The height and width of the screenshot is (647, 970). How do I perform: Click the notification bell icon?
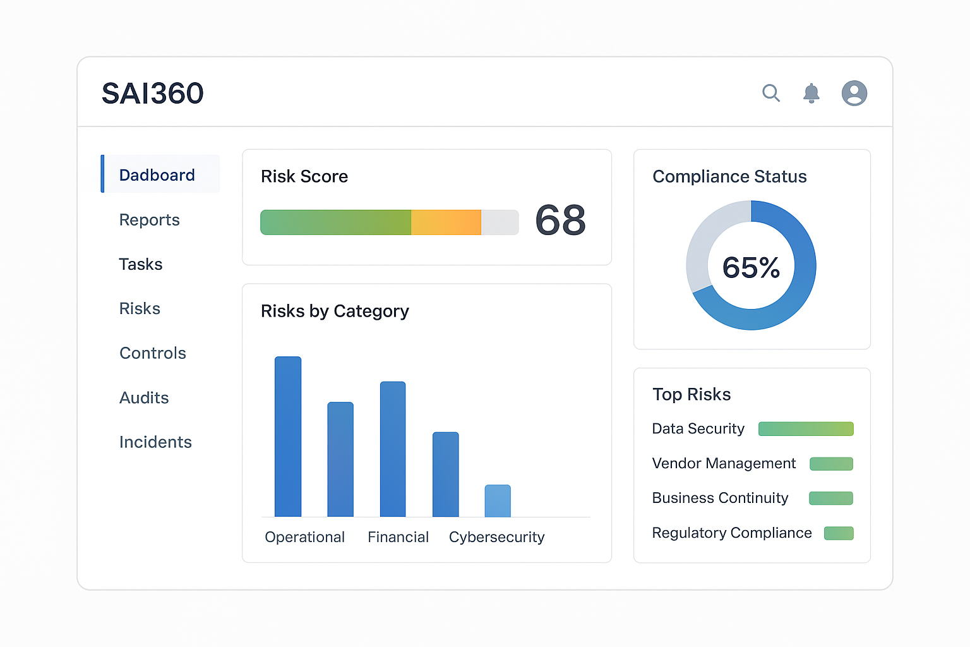[811, 93]
